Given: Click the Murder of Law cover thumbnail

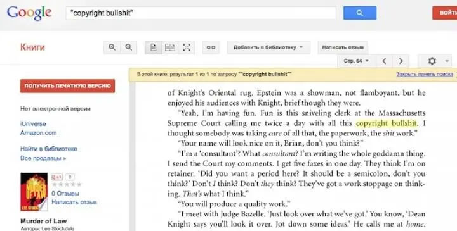Looking at the screenshot, I should (34, 192).
